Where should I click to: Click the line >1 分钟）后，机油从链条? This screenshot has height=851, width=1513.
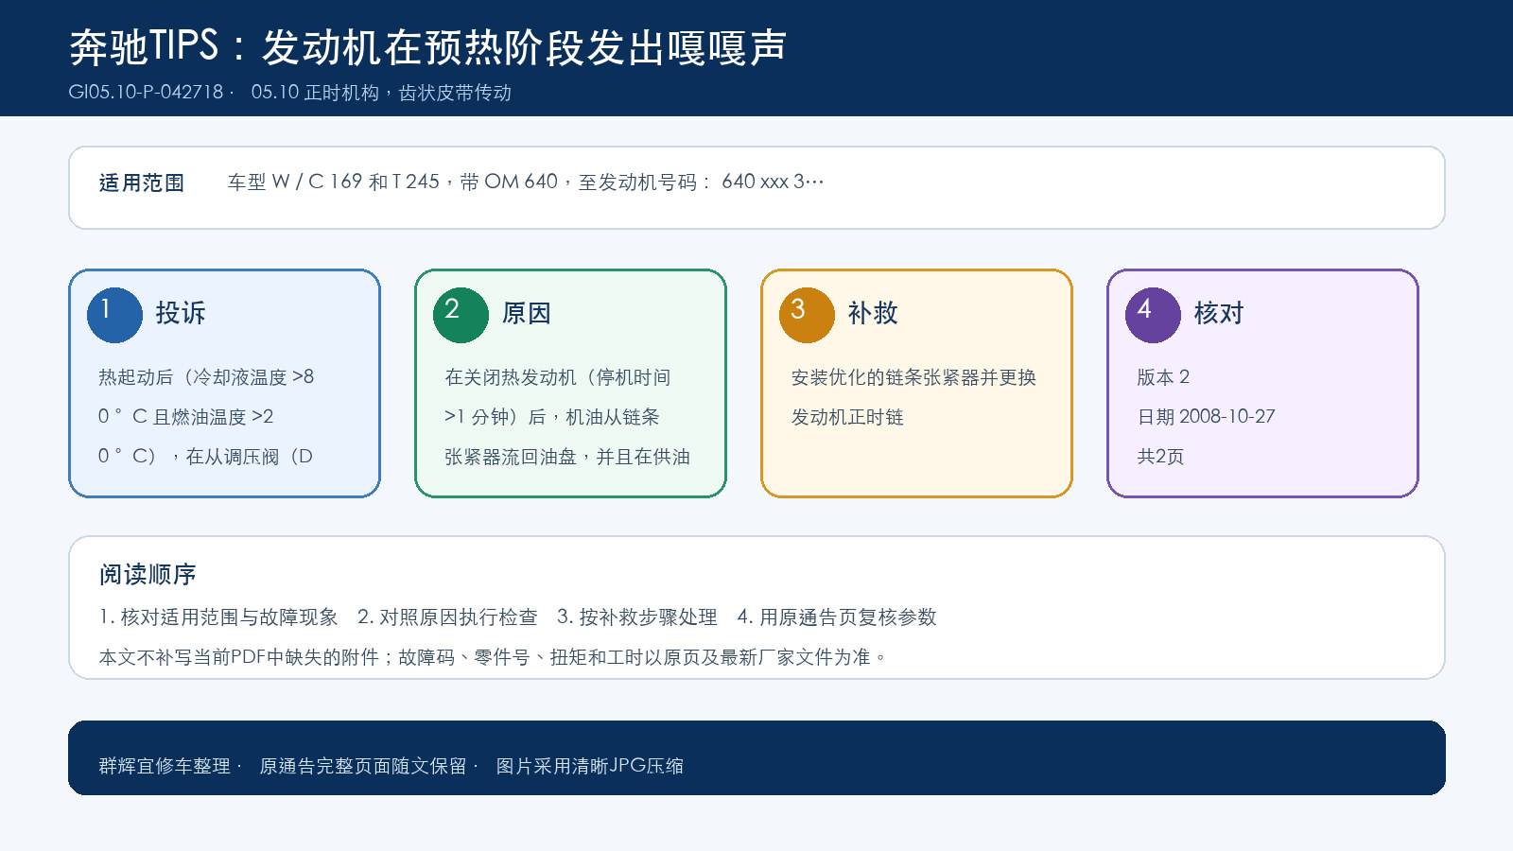click(x=552, y=417)
